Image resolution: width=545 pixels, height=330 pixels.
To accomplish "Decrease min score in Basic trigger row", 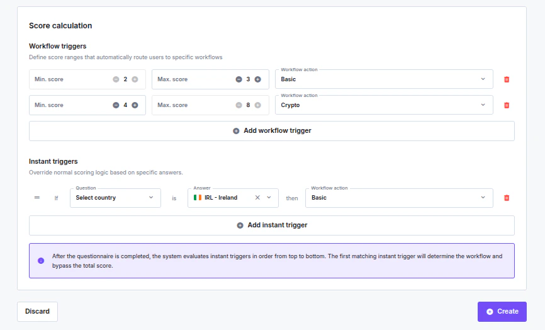I will coord(116,79).
